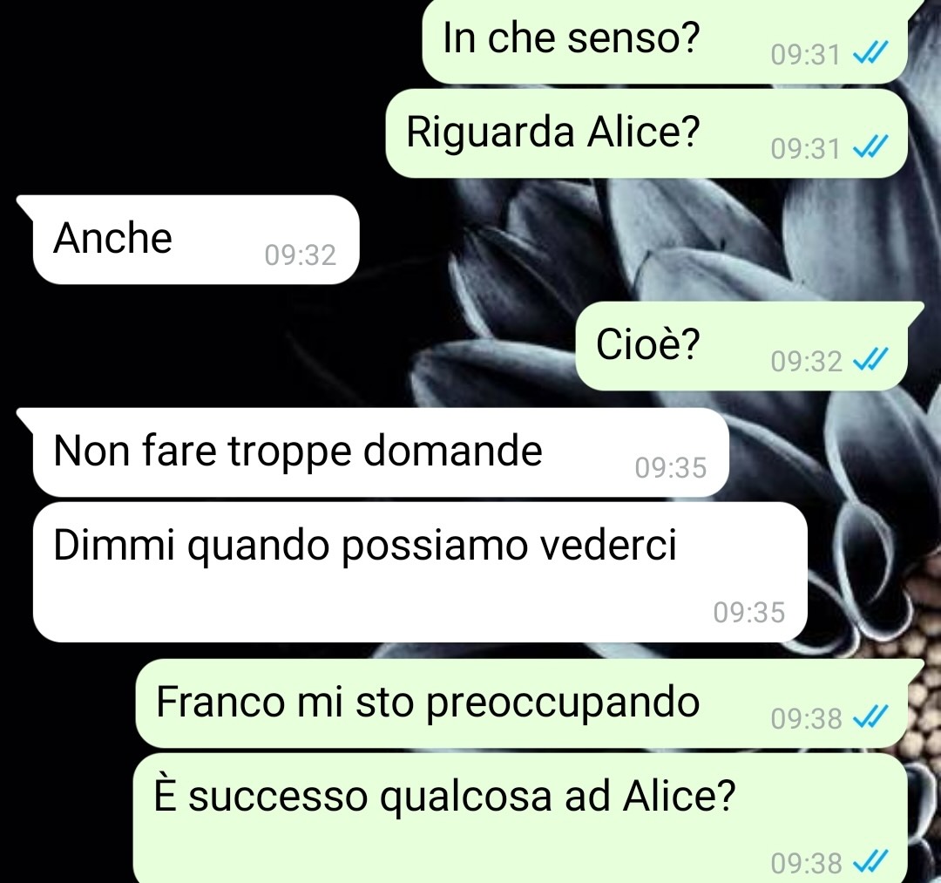Select 'È successo qualcosa ad Alice?' message
Image resolution: width=941 pixels, height=883 pixels.
click(520, 818)
